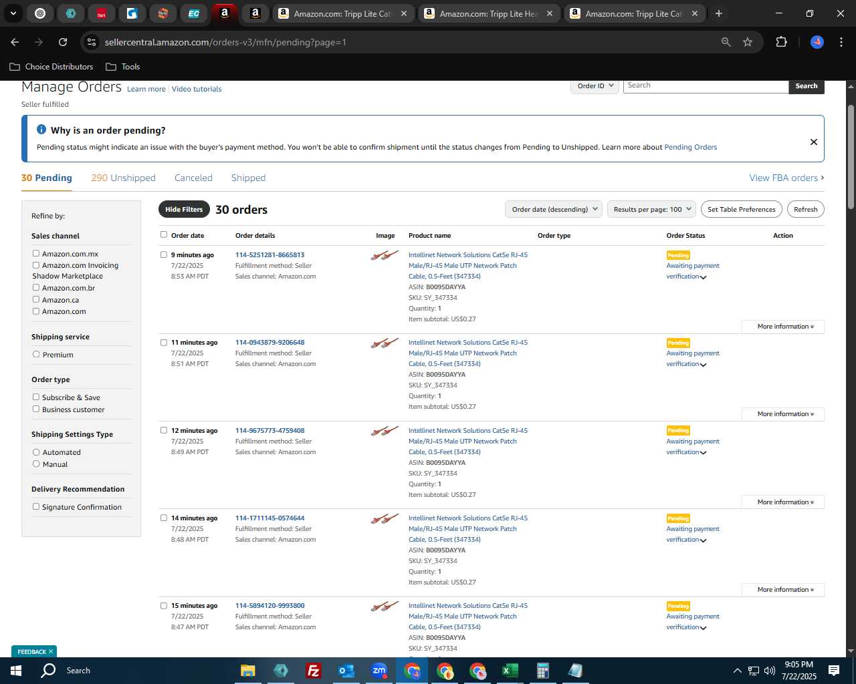Switch to the D&H pinned tab
This screenshot has width=856, height=684.
coord(102,13)
